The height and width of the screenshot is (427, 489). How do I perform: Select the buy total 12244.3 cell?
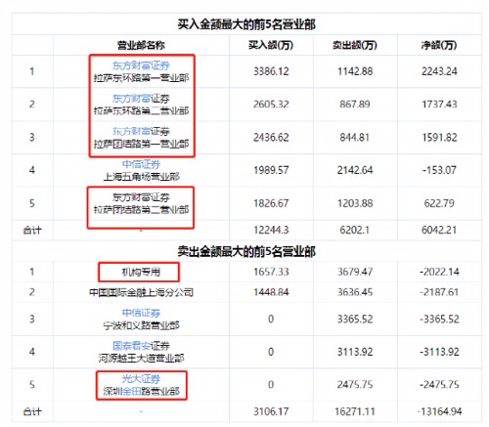tap(271, 230)
